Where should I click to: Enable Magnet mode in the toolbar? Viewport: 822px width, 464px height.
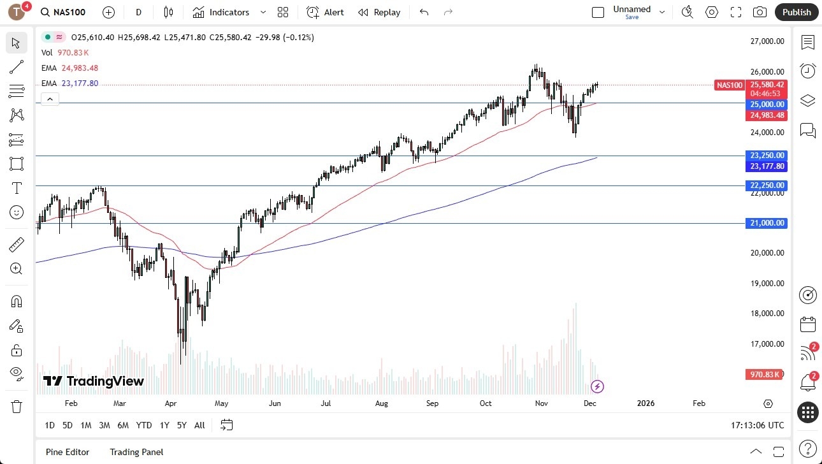click(17, 301)
